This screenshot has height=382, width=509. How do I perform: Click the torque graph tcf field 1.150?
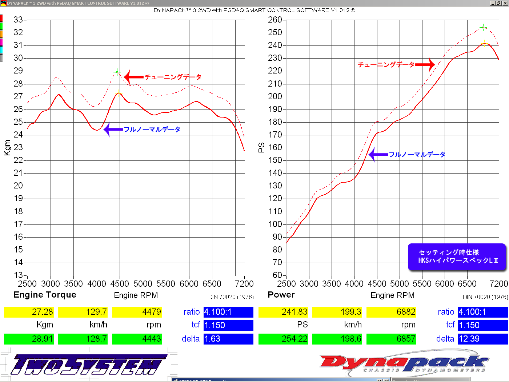coord(228,325)
